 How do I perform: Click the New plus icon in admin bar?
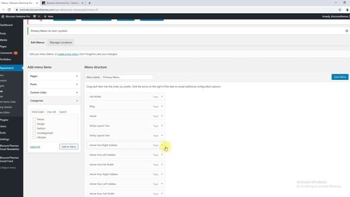[45, 16]
